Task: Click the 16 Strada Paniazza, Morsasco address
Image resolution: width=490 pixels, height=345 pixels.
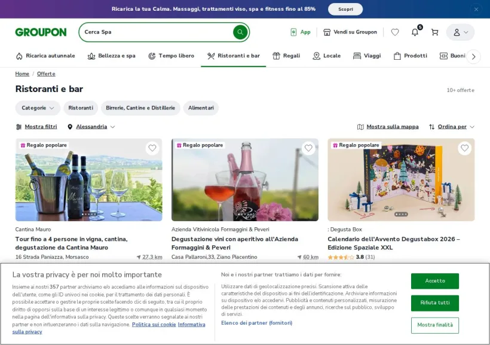Action: pyautogui.click(x=52, y=257)
